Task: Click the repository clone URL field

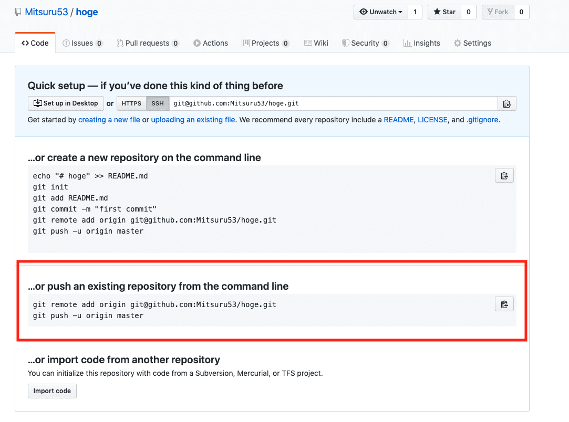Action: [333, 103]
